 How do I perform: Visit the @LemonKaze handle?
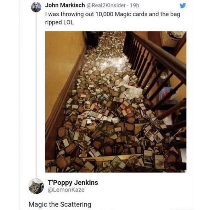pyautogui.click(x=66, y=190)
